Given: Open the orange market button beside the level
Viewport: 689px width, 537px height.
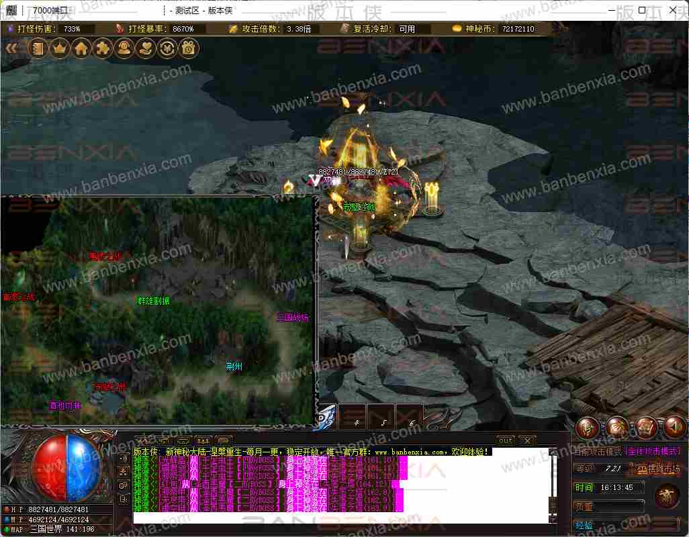Looking at the screenshot, I should click(x=658, y=469).
